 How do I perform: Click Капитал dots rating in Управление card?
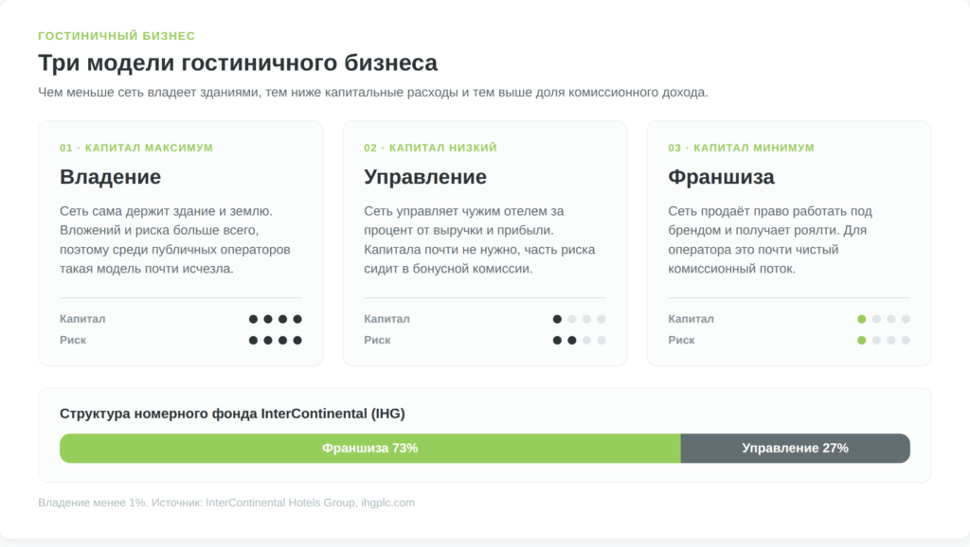(579, 319)
